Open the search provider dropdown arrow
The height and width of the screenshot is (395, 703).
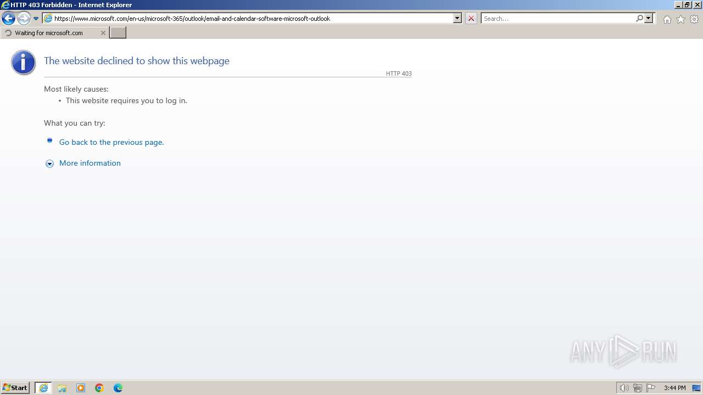click(649, 18)
